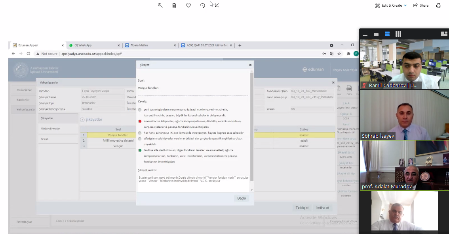The image size is (449, 234).
Task: Select prof. Adalat Muradov video thumbnail
Action: point(404,165)
